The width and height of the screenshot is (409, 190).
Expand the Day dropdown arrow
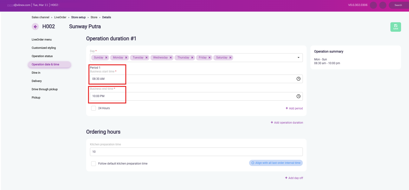click(x=298, y=58)
